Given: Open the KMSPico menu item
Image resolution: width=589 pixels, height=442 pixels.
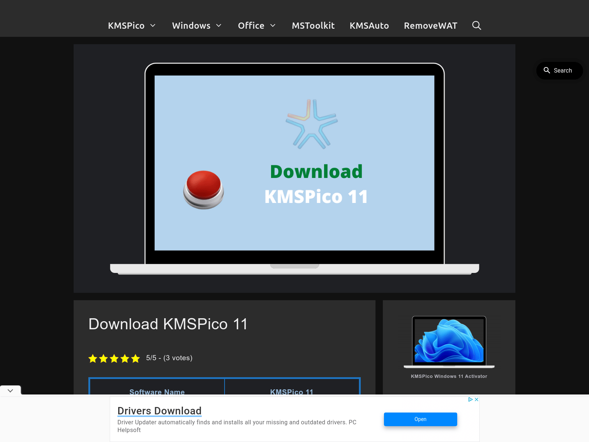Looking at the screenshot, I should click(126, 25).
